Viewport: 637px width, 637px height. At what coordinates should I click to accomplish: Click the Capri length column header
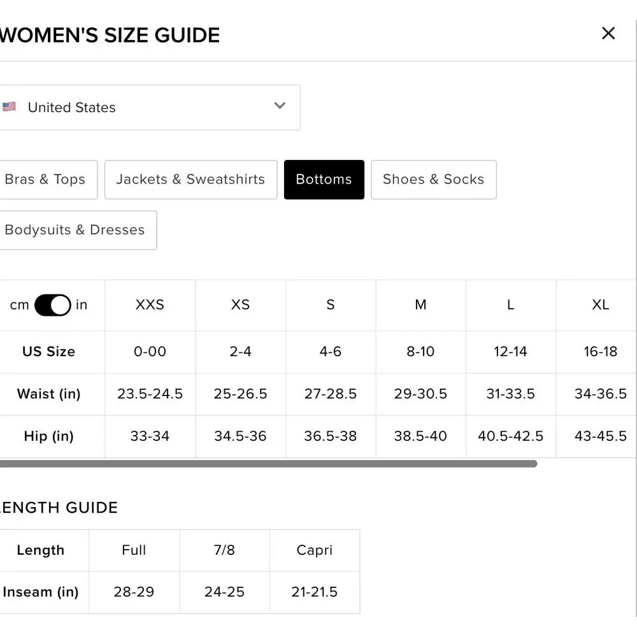[x=315, y=550]
